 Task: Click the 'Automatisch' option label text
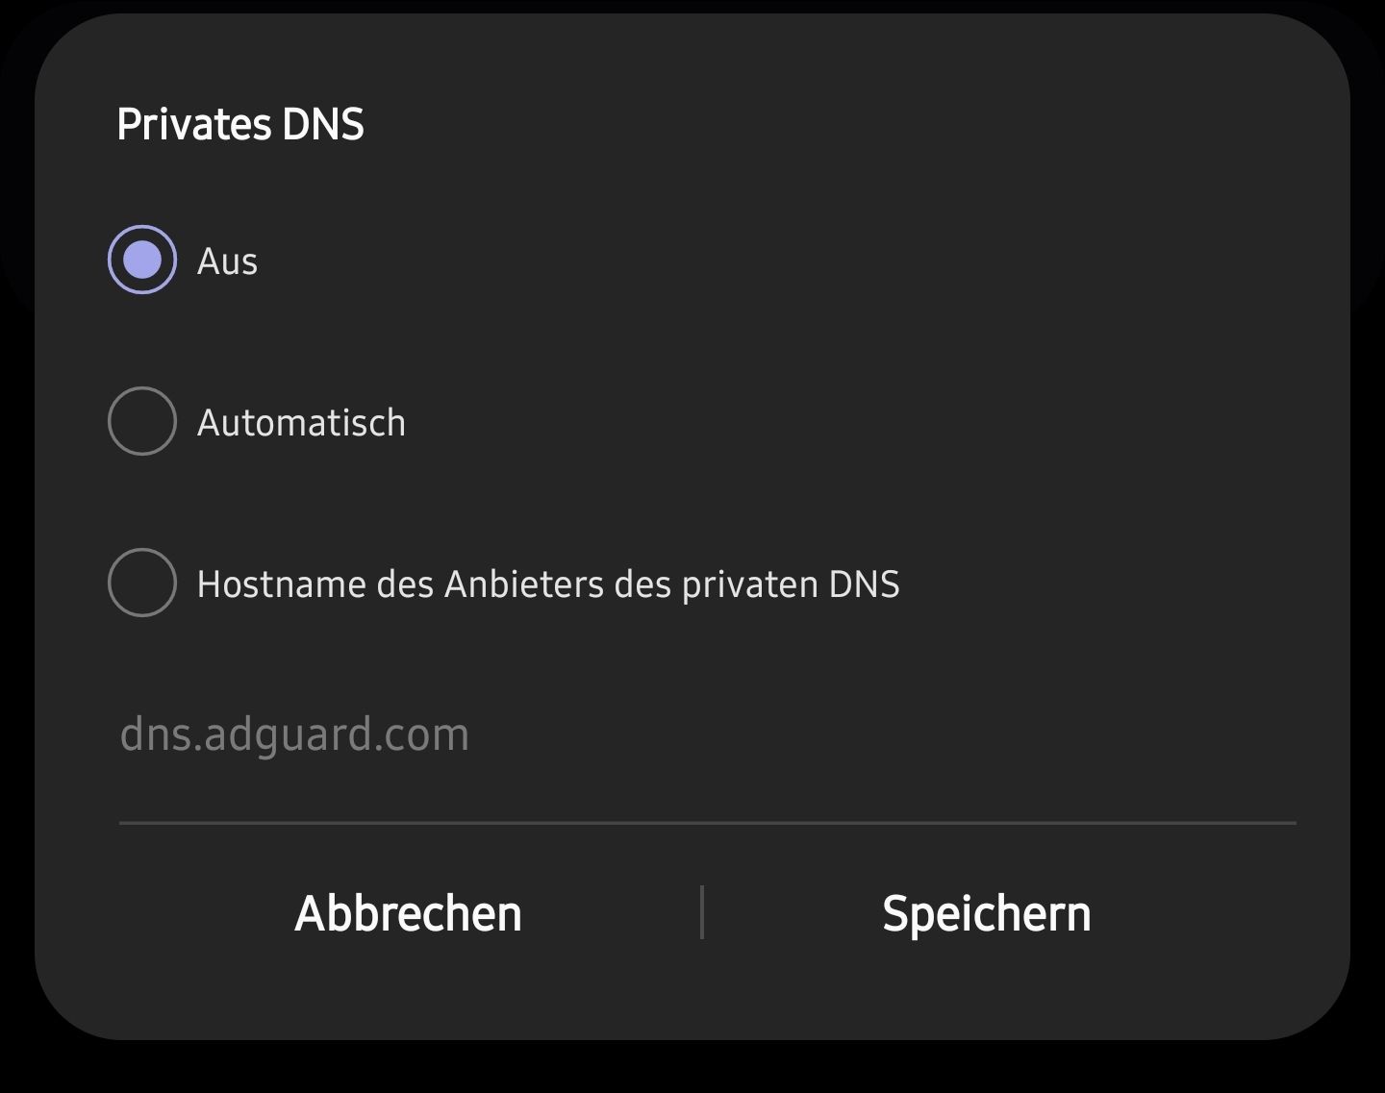[301, 423]
